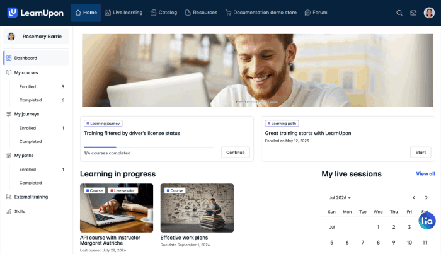Select July 6 on calendar
The width and height of the screenshot is (441, 254).
347,242
